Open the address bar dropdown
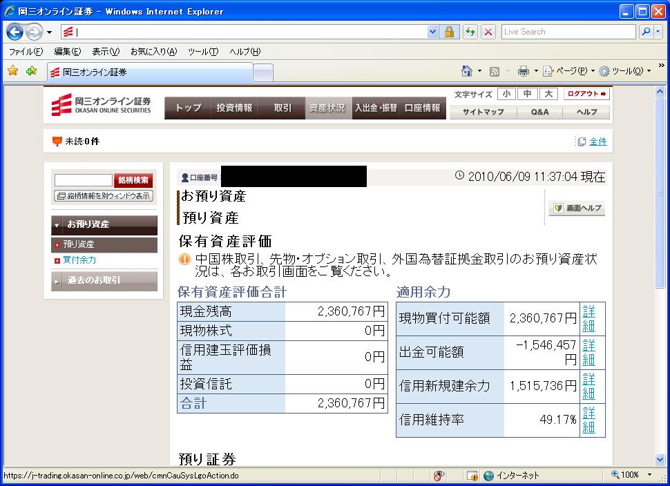This screenshot has height=486, width=670. click(432, 32)
